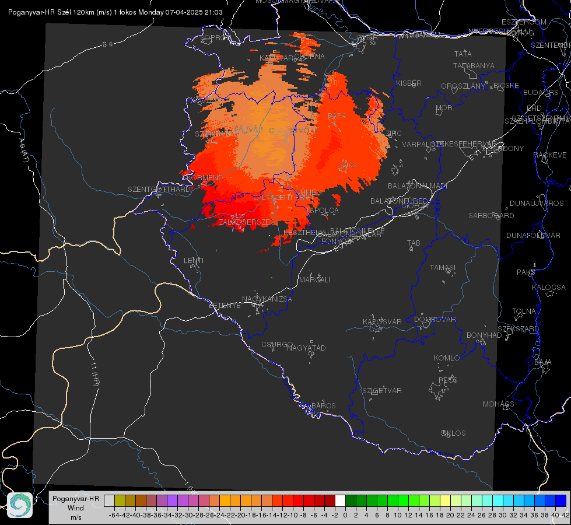Click the PAKS city label
This screenshot has height=525, width=571.
[526, 272]
